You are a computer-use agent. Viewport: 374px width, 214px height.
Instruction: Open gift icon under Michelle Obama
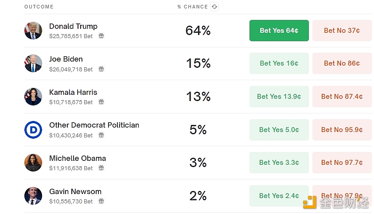pos(101,168)
